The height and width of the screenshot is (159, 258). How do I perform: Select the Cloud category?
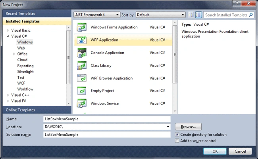click(22, 60)
